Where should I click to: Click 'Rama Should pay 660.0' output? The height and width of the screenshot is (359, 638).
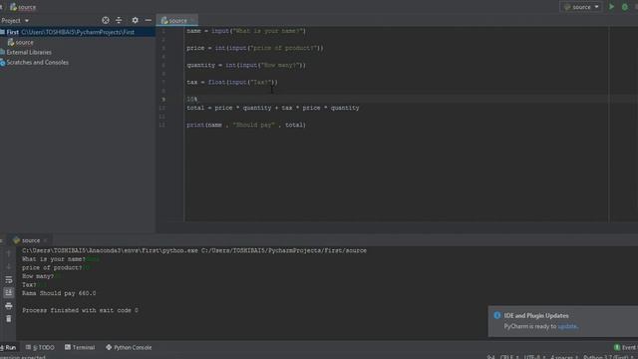click(x=59, y=293)
